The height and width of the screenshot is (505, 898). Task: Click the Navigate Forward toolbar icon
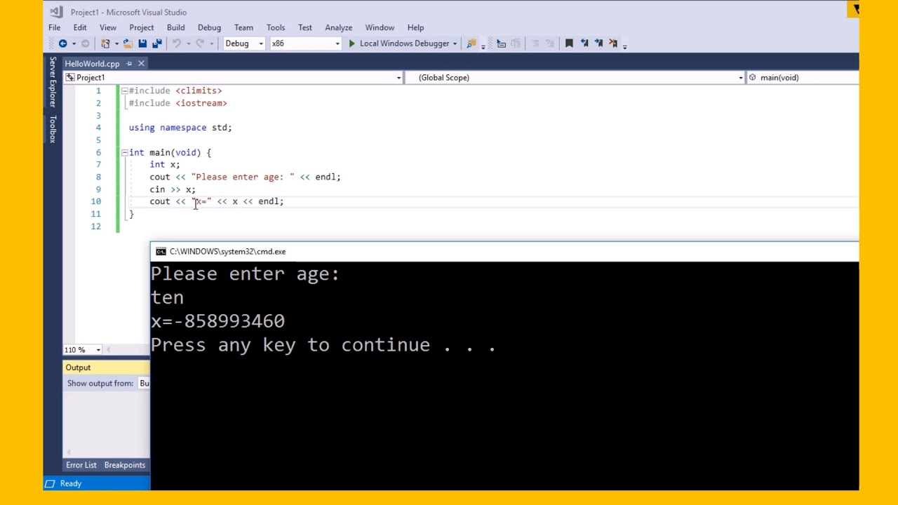pos(85,43)
